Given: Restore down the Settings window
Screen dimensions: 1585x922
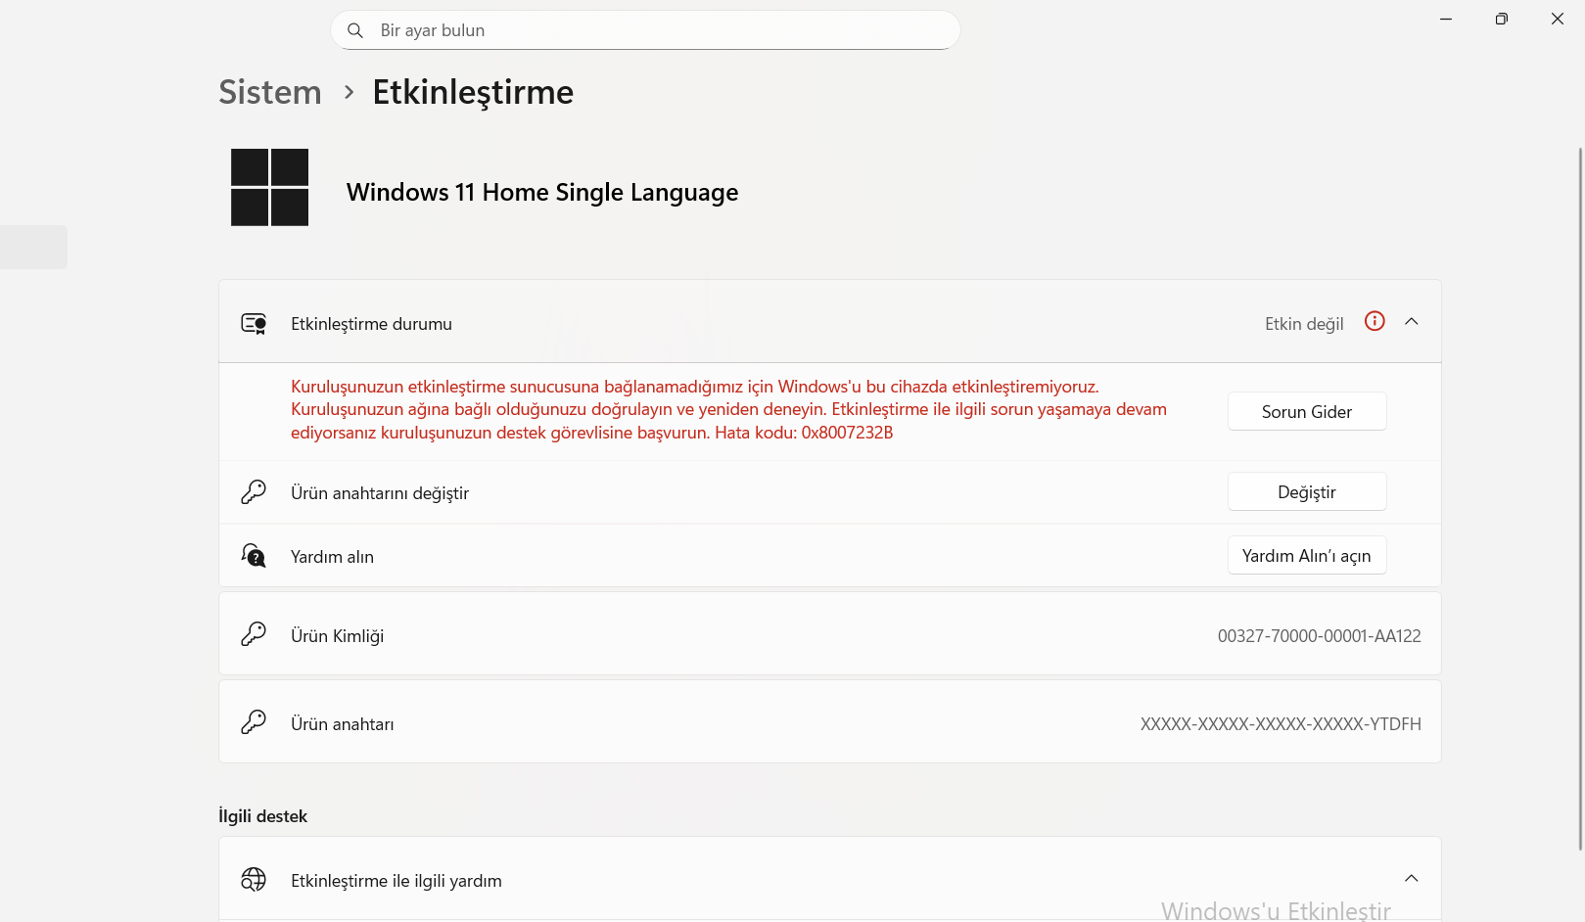Looking at the screenshot, I should tap(1502, 19).
